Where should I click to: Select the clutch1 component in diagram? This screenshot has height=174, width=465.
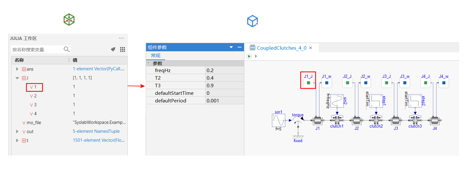337,120
